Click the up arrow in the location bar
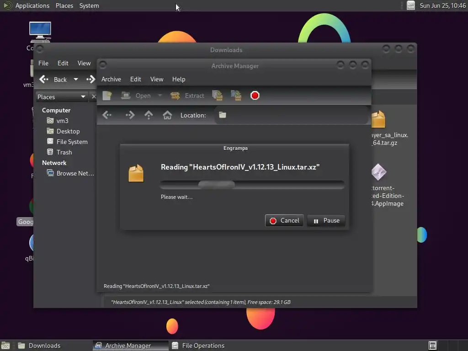The height and width of the screenshot is (351, 468). point(149,115)
